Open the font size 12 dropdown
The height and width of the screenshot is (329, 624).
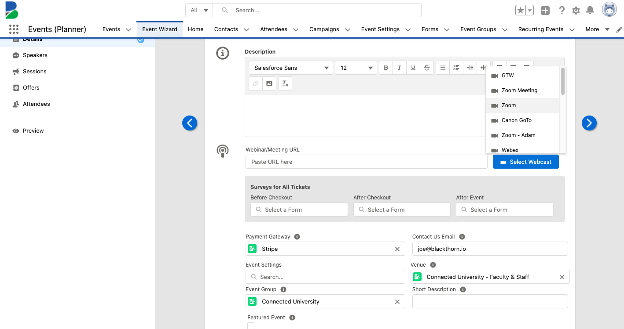[x=356, y=68]
